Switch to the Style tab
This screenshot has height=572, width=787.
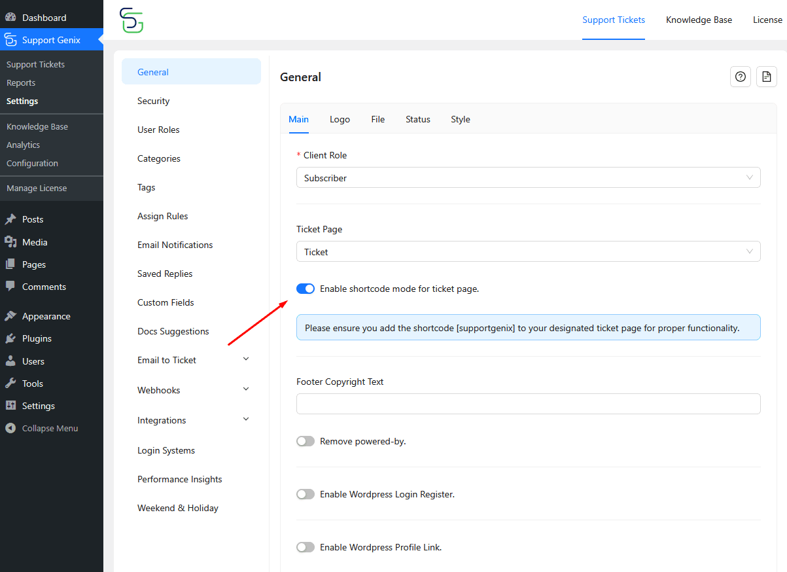tap(461, 119)
